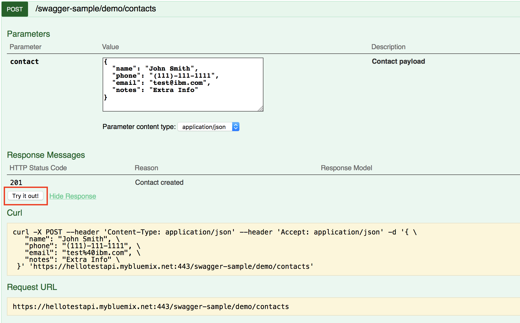Viewport: 520px width, 323px height.
Task: Open the Parameter content type dropdown
Action: pos(204,127)
